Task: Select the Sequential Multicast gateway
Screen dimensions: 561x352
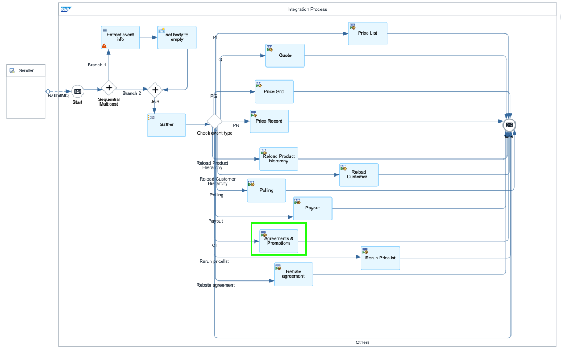Action: pos(108,88)
